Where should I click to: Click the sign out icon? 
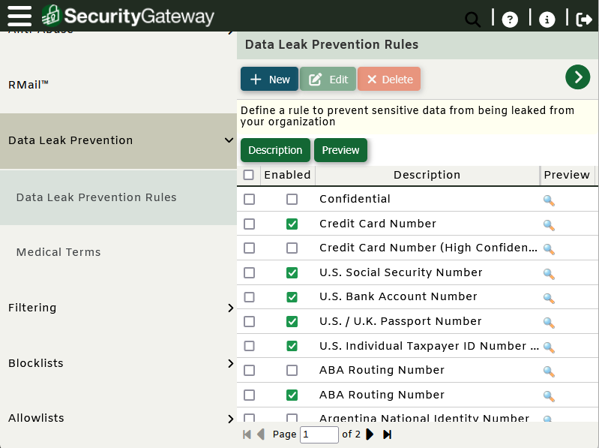point(584,20)
